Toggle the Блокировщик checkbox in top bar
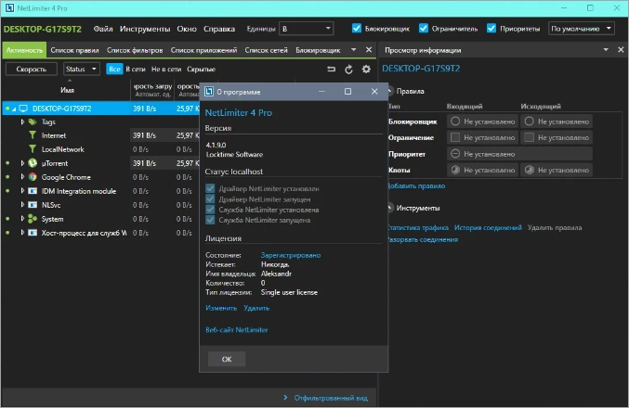 click(357, 29)
